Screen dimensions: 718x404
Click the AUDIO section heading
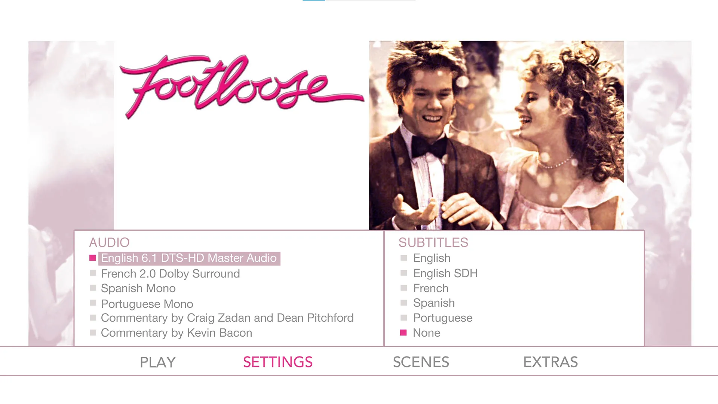click(x=109, y=243)
